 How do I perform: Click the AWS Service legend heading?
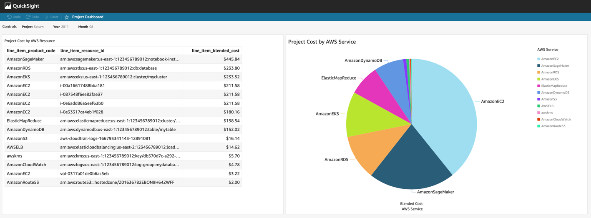[548, 50]
